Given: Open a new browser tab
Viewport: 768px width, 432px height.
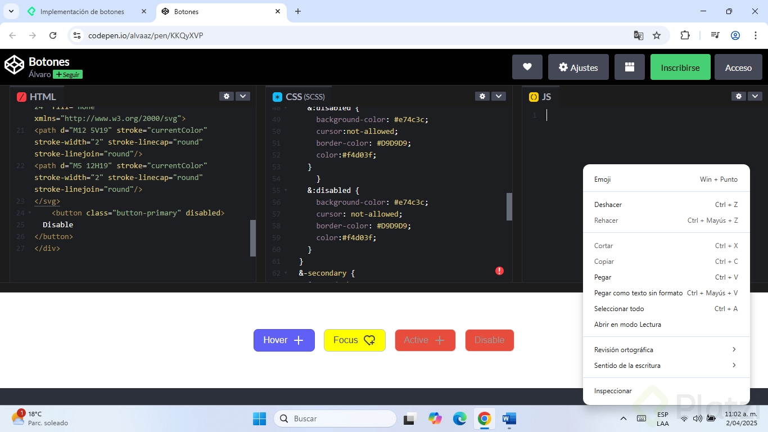Looking at the screenshot, I should pos(298,11).
